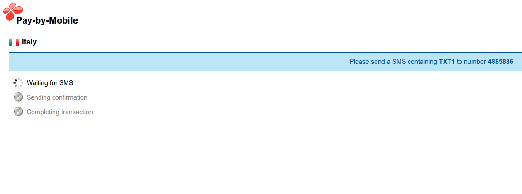Click the gray checkmark beside Sending confirmation
The height and width of the screenshot is (194, 522).
(x=18, y=97)
